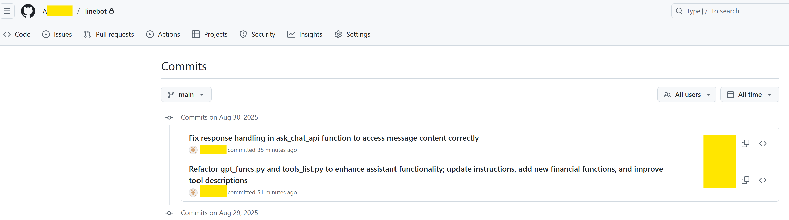This screenshot has height=220, width=789.
Task: Browse repository at the Fix response handling commit
Action: [762, 144]
